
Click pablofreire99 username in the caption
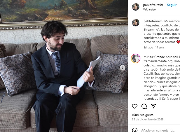pyautogui.click(x=153, y=21)
